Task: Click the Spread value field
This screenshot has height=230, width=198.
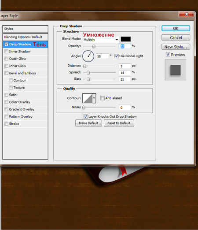Action: click(x=125, y=73)
